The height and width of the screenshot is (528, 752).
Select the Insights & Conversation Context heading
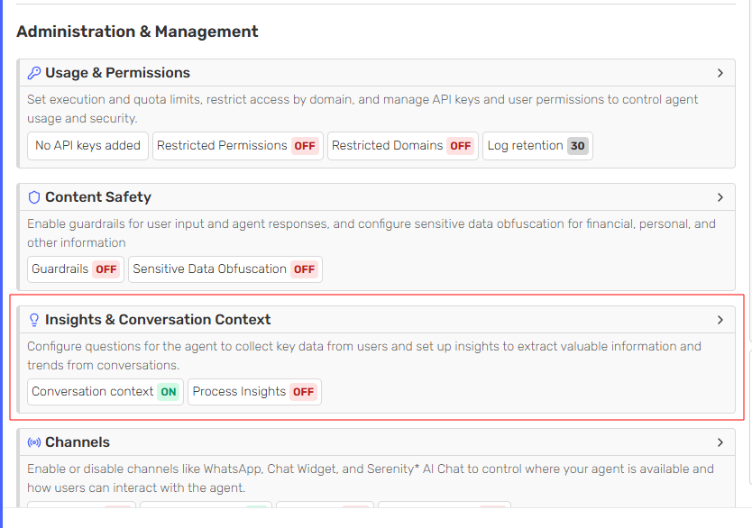158,320
